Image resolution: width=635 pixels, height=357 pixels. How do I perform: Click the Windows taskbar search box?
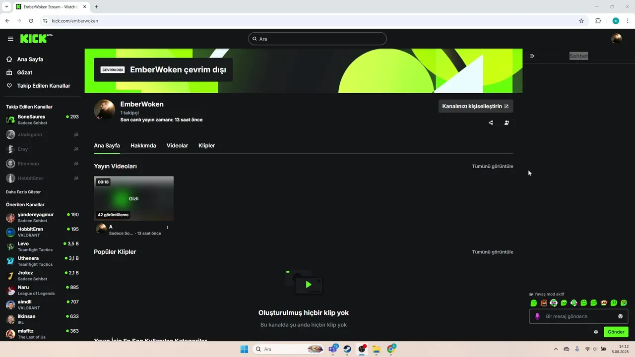tap(289, 349)
